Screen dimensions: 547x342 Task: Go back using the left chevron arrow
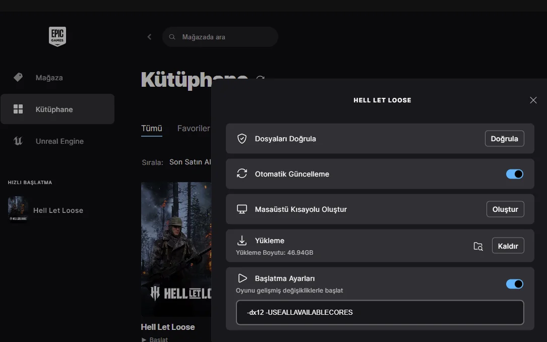(x=149, y=37)
